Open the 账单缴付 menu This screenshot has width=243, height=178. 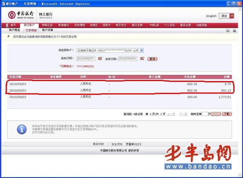[x=64, y=25]
